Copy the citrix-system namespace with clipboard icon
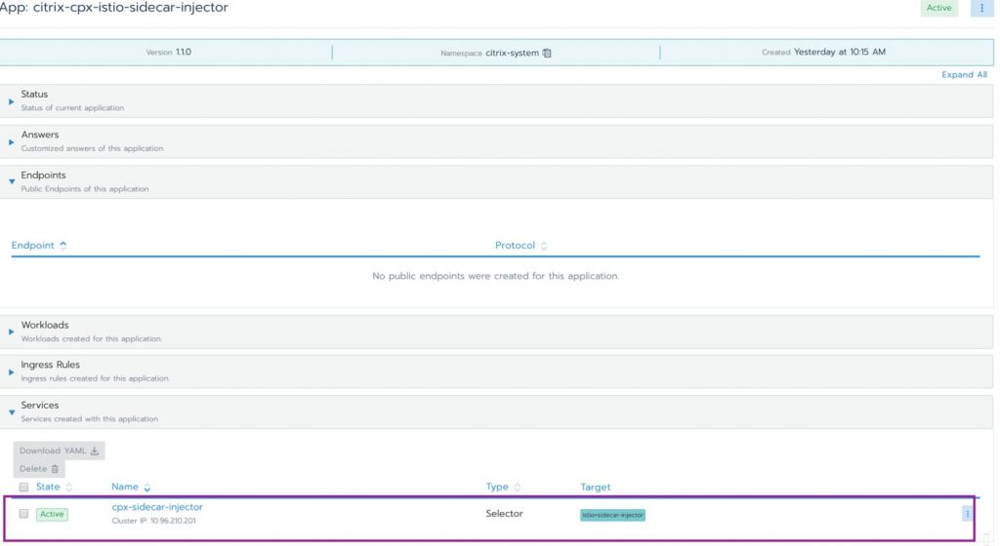The width and height of the screenshot is (1000, 546). 547,53
